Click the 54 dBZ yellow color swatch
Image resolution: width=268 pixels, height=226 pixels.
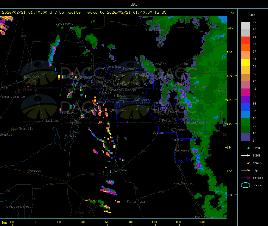[245, 63]
